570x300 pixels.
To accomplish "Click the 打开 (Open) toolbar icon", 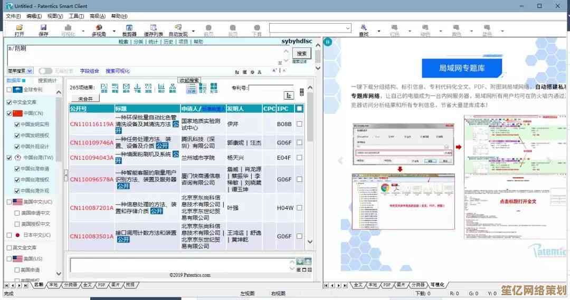I will 20,30.
